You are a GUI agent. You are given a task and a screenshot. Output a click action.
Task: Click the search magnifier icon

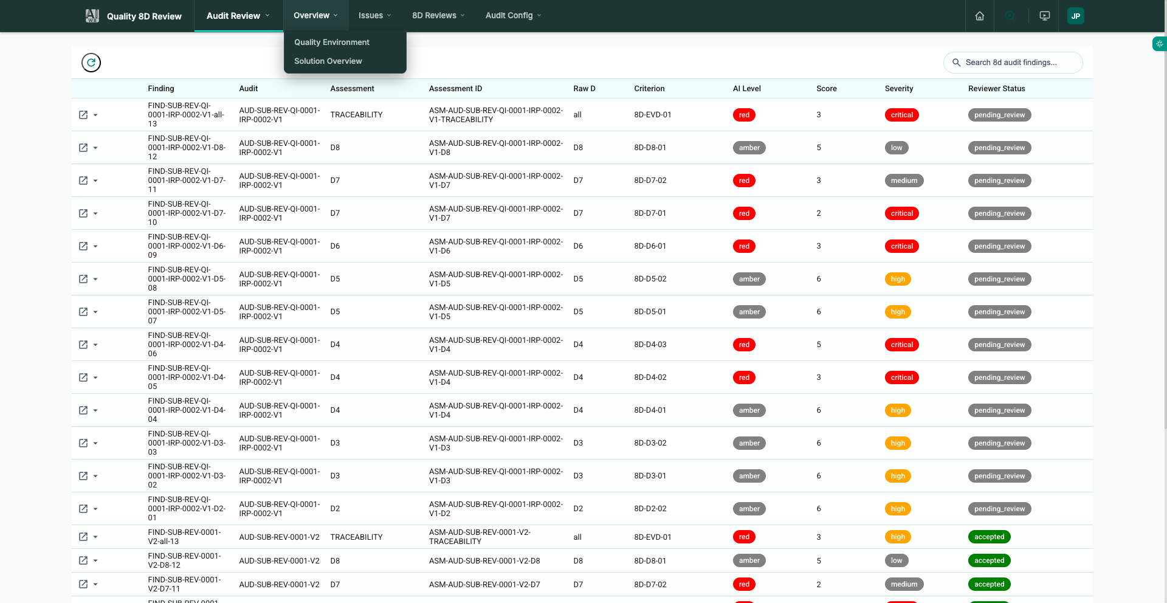click(x=956, y=63)
